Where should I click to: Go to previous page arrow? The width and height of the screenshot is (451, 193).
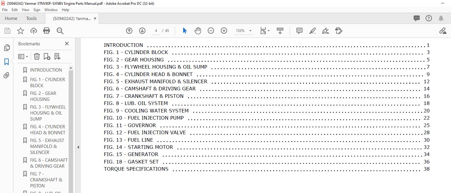click(x=129, y=31)
